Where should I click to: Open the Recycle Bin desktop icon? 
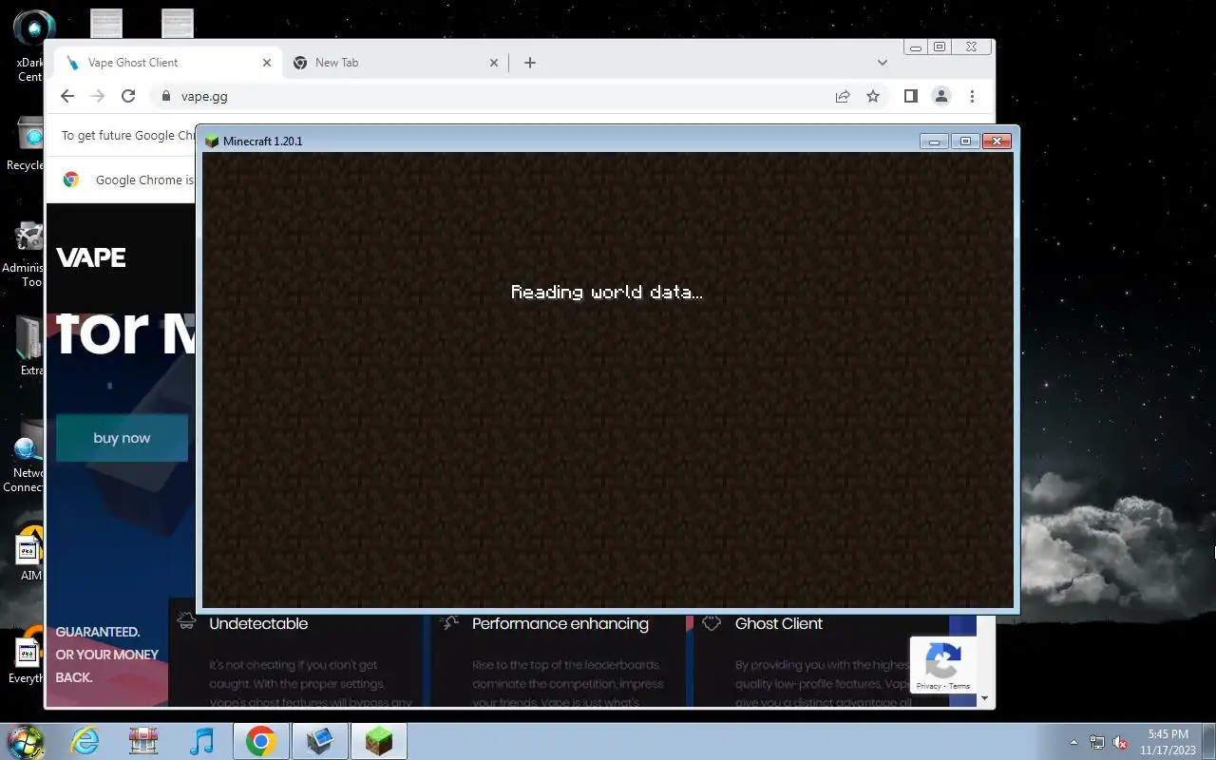click(x=27, y=144)
